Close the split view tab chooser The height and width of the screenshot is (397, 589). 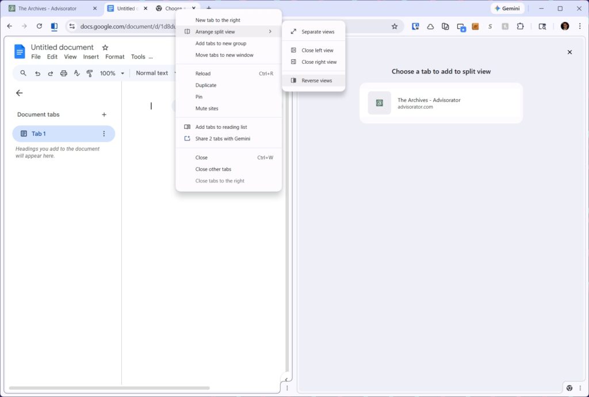click(569, 52)
